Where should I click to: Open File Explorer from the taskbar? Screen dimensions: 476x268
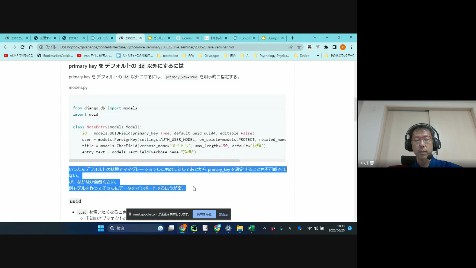240,228
